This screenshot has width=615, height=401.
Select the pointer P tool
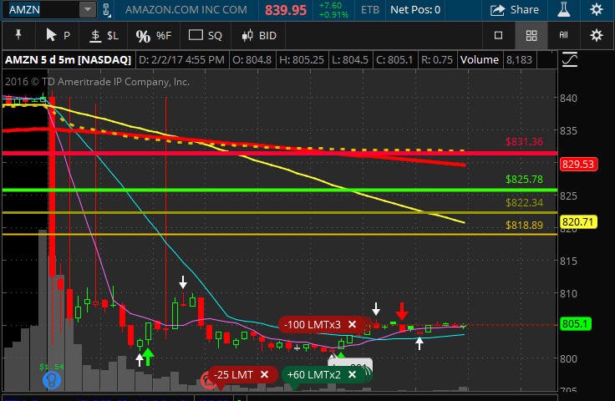(58, 36)
